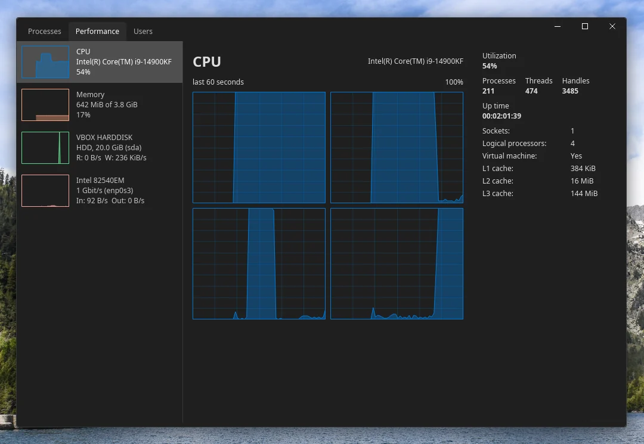Minimize the system monitor window
644x444 pixels.
click(558, 26)
